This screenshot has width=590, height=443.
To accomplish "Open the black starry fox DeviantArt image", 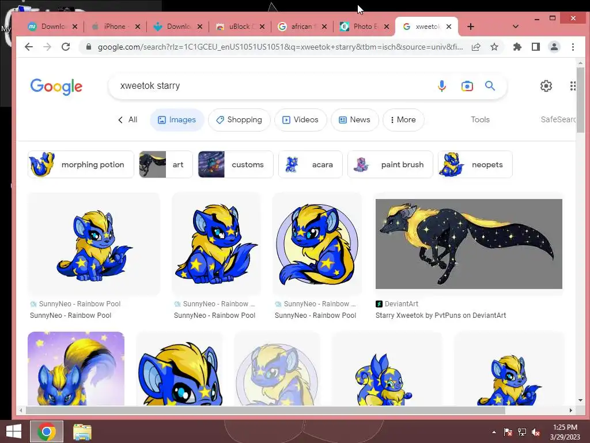I will pos(469,244).
